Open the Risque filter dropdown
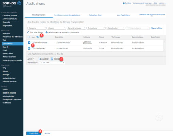 click(56, 28)
